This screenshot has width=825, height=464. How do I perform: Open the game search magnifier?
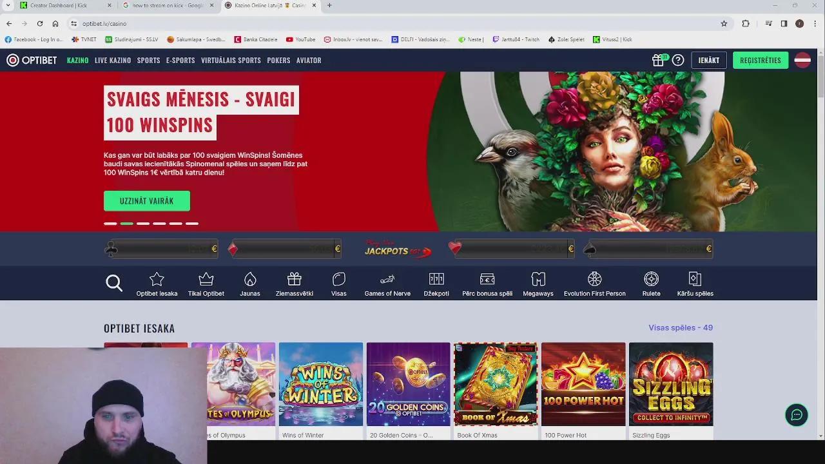point(114,283)
